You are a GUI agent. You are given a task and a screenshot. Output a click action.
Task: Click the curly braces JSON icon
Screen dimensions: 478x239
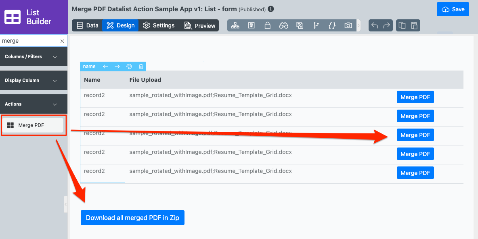pyautogui.click(x=332, y=25)
